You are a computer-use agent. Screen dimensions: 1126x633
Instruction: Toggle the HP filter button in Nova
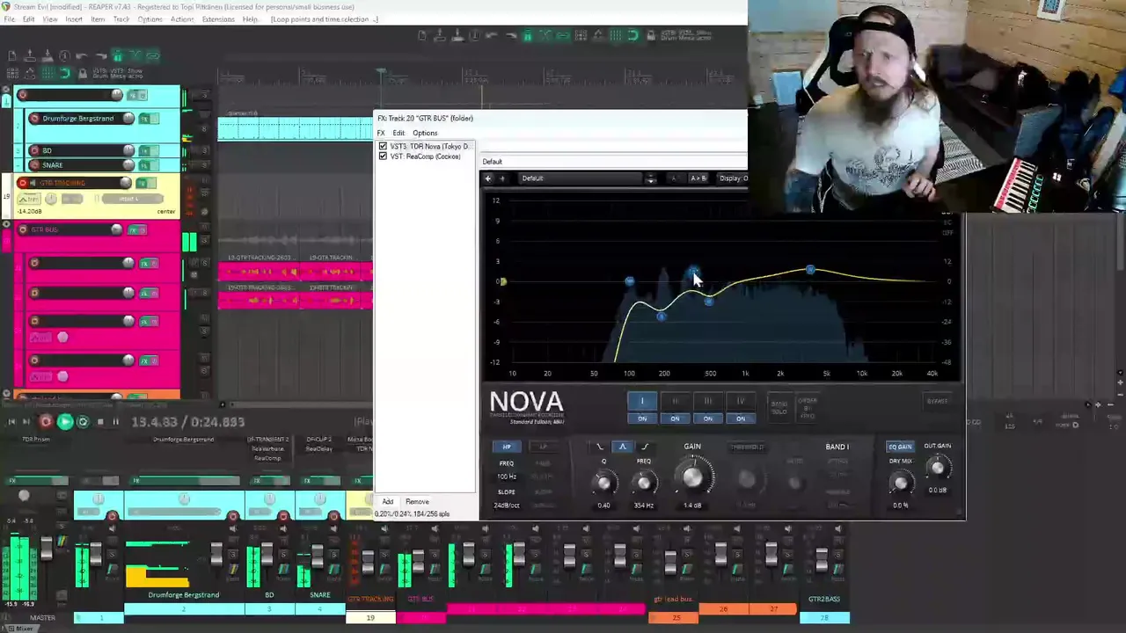(x=507, y=447)
